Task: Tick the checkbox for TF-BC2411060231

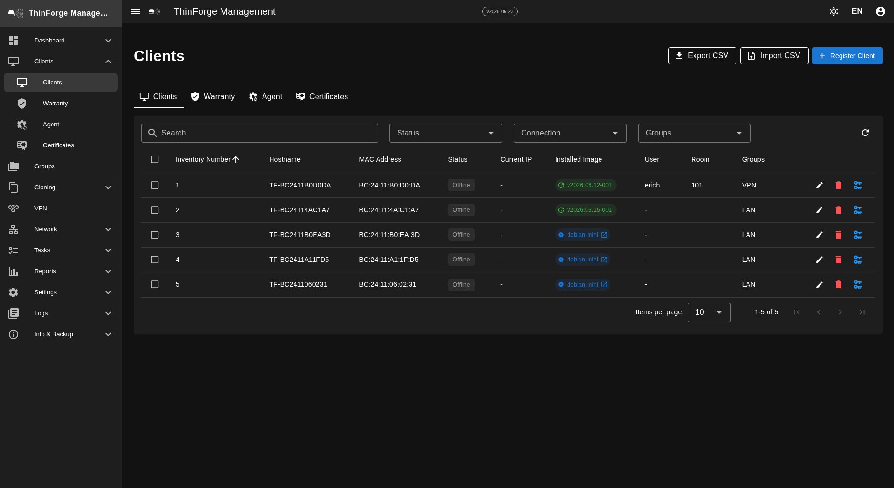Action: (x=155, y=284)
